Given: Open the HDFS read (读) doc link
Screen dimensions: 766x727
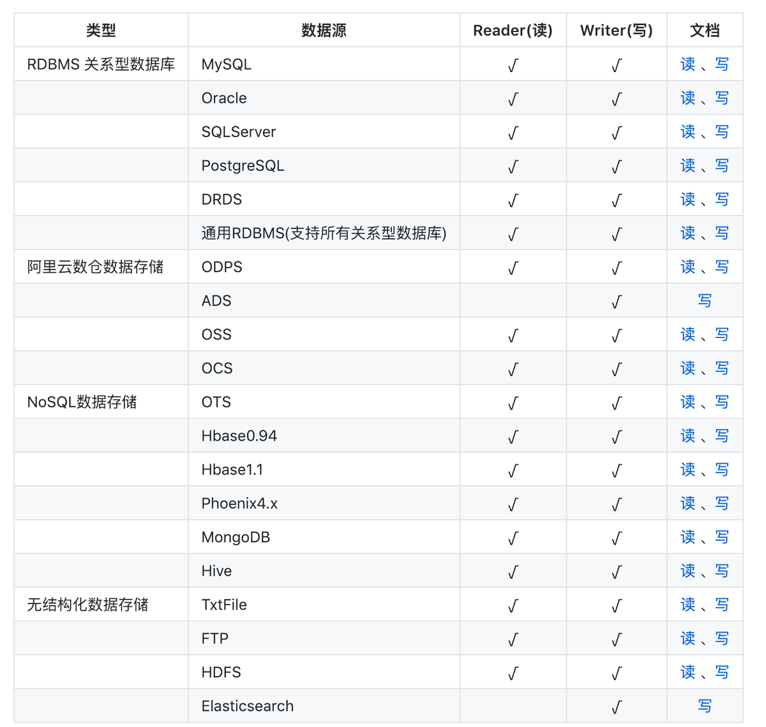Looking at the screenshot, I should tap(687, 673).
